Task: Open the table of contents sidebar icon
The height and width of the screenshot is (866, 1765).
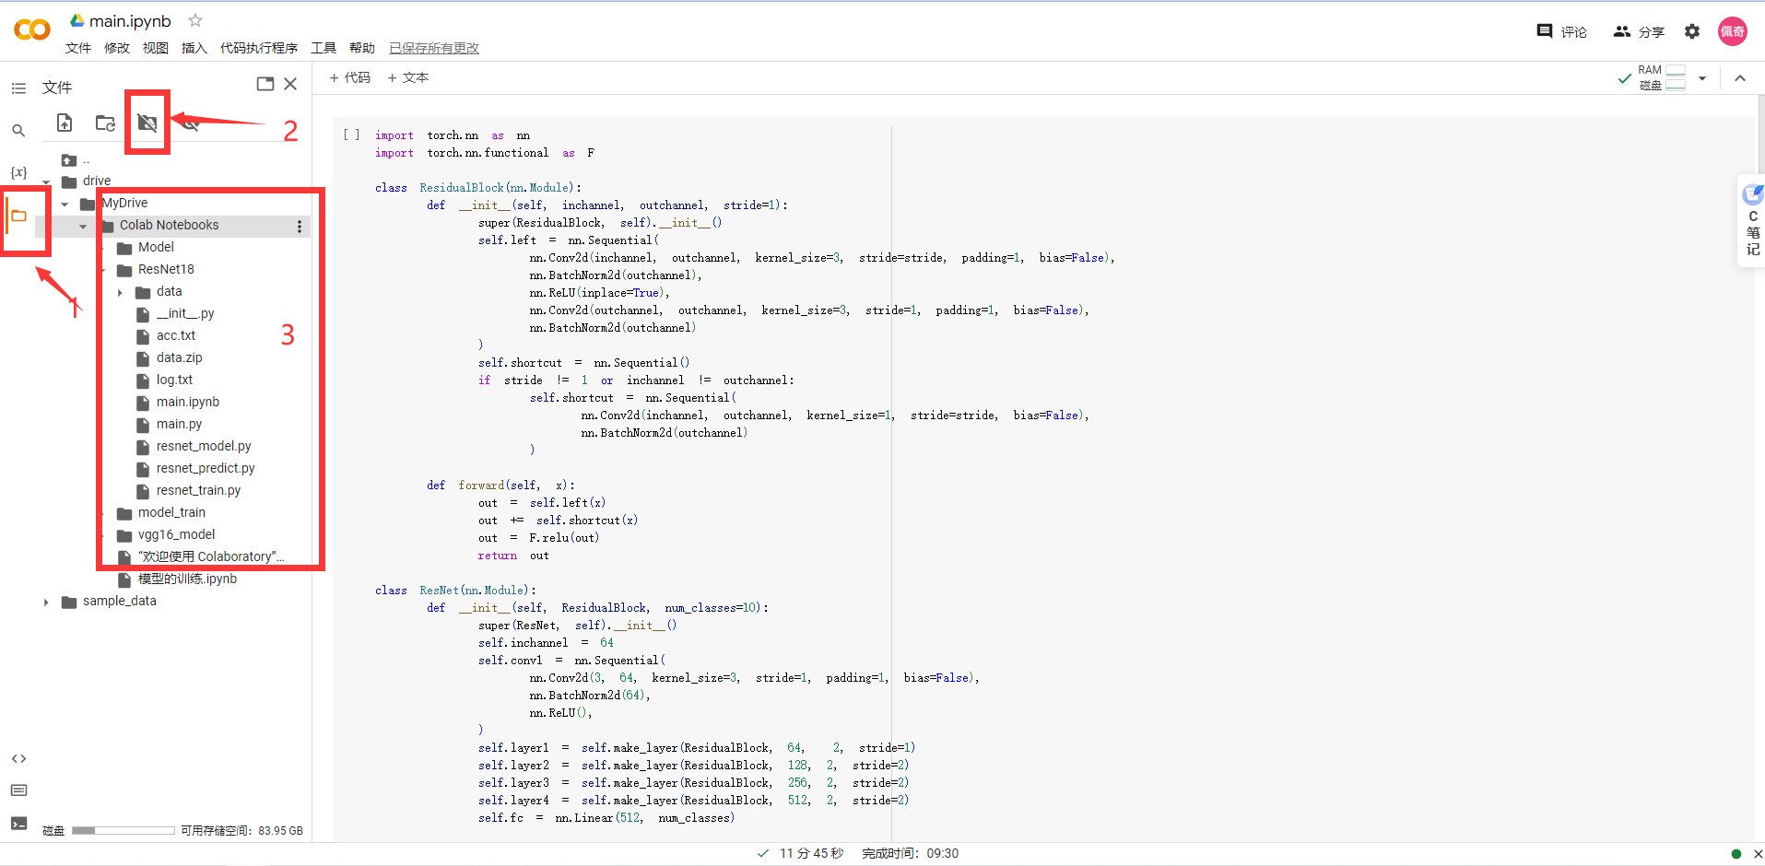Action: (18, 88)
